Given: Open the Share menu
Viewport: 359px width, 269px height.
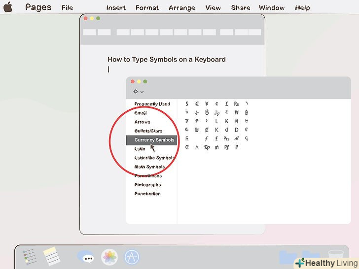Looking at the screenshot, I should [x=241, y=8].
